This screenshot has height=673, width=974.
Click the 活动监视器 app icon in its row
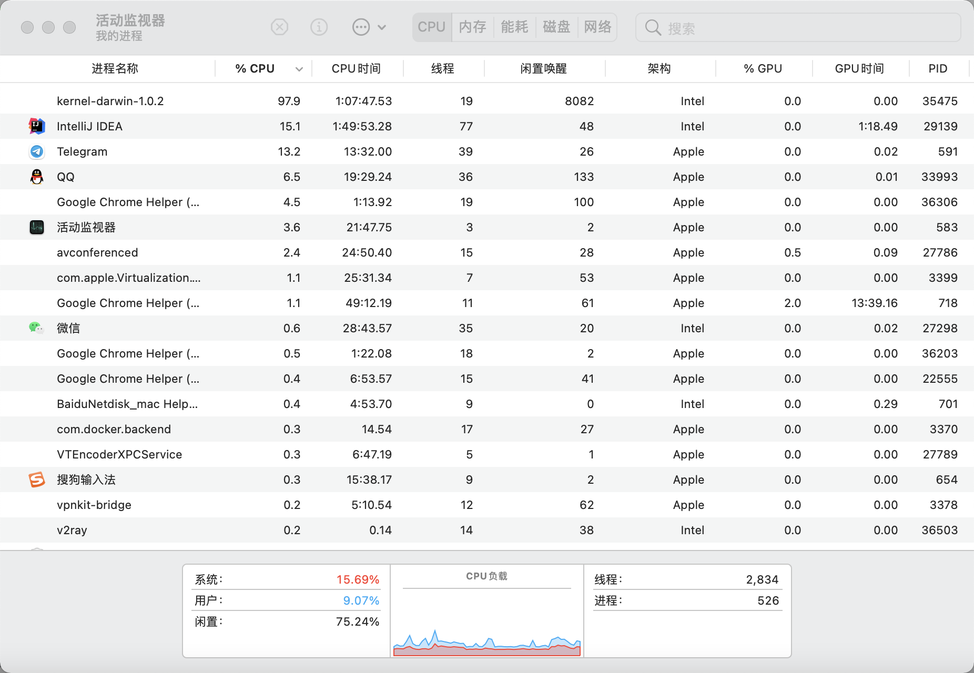(36, 227)
